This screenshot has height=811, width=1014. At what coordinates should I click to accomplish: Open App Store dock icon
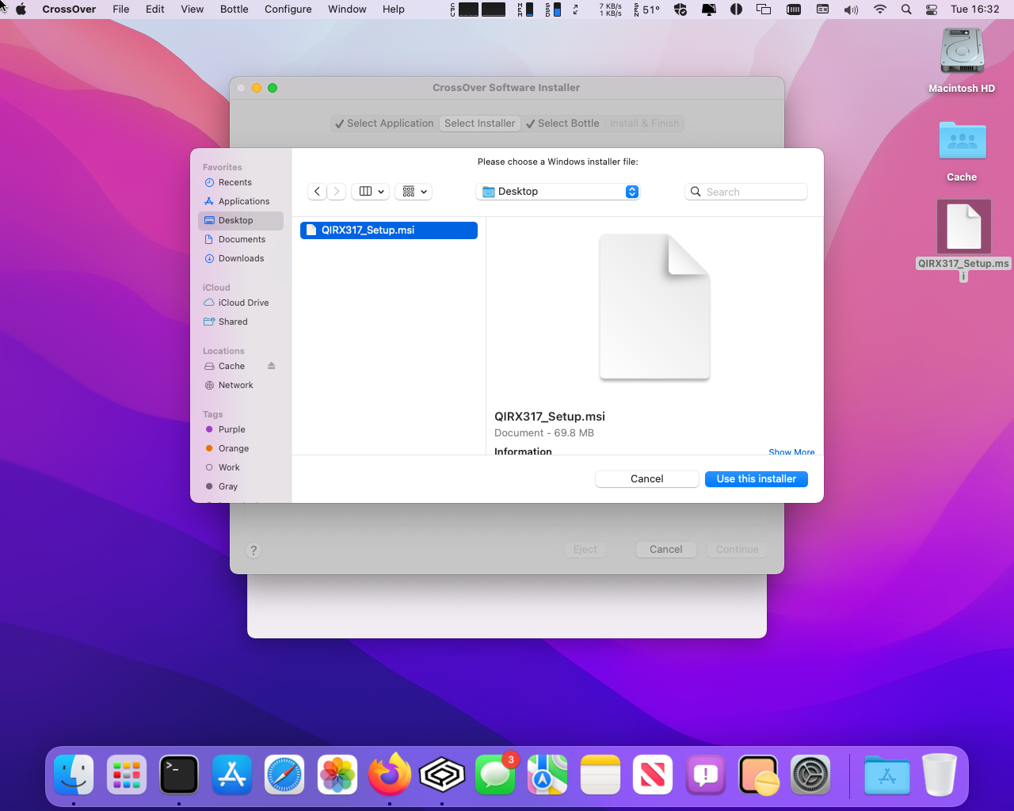(232, 774)
